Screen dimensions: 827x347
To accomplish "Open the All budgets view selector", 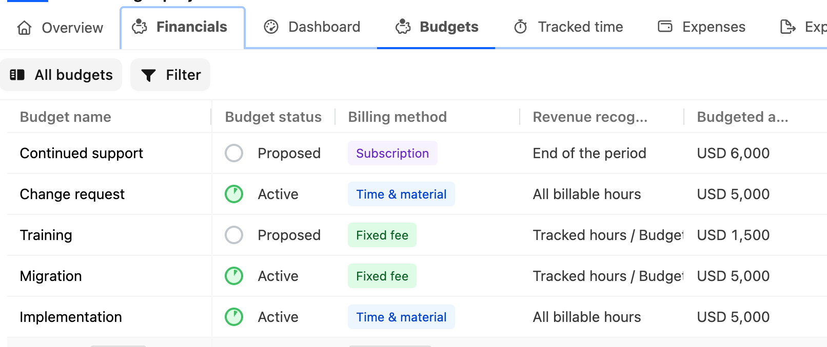I will (61, 75).
